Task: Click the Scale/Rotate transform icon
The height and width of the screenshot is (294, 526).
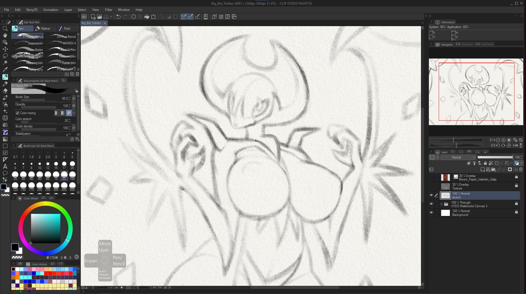Action: pos(153,17)
